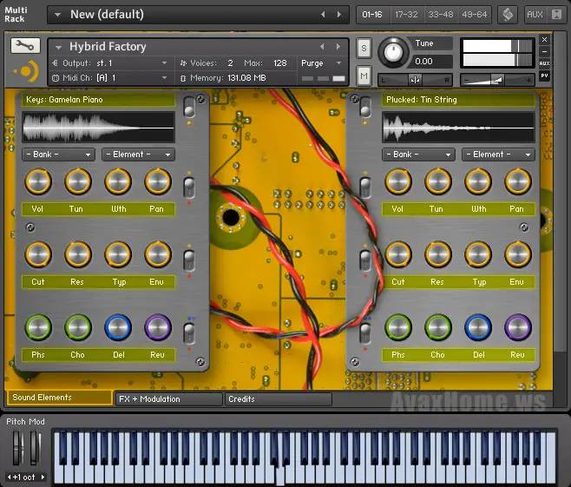Select previous Hybrid Factory instrument arrow

pyautogui.click(x=322, y=47)
